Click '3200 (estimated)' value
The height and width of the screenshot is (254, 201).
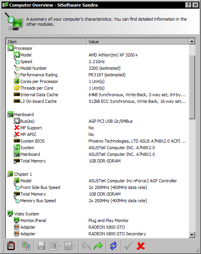(104, 68)
